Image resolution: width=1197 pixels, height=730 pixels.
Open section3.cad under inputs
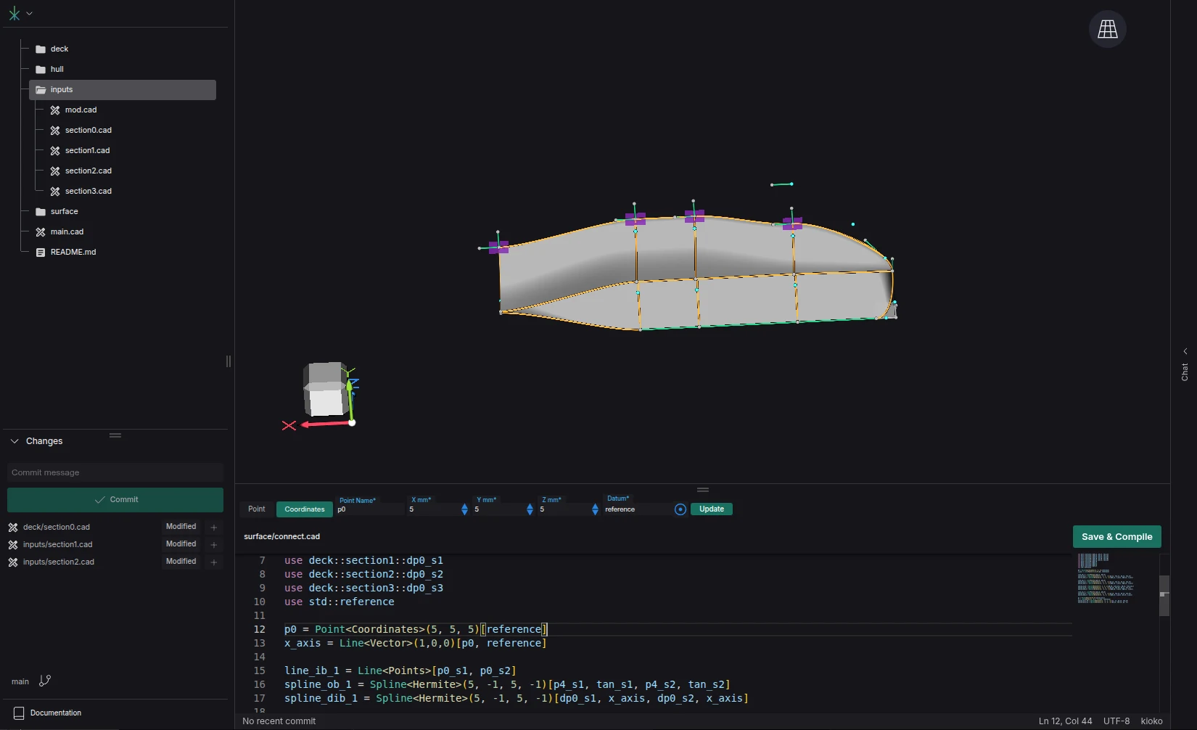pyautogui.click(x=88, y=192)
